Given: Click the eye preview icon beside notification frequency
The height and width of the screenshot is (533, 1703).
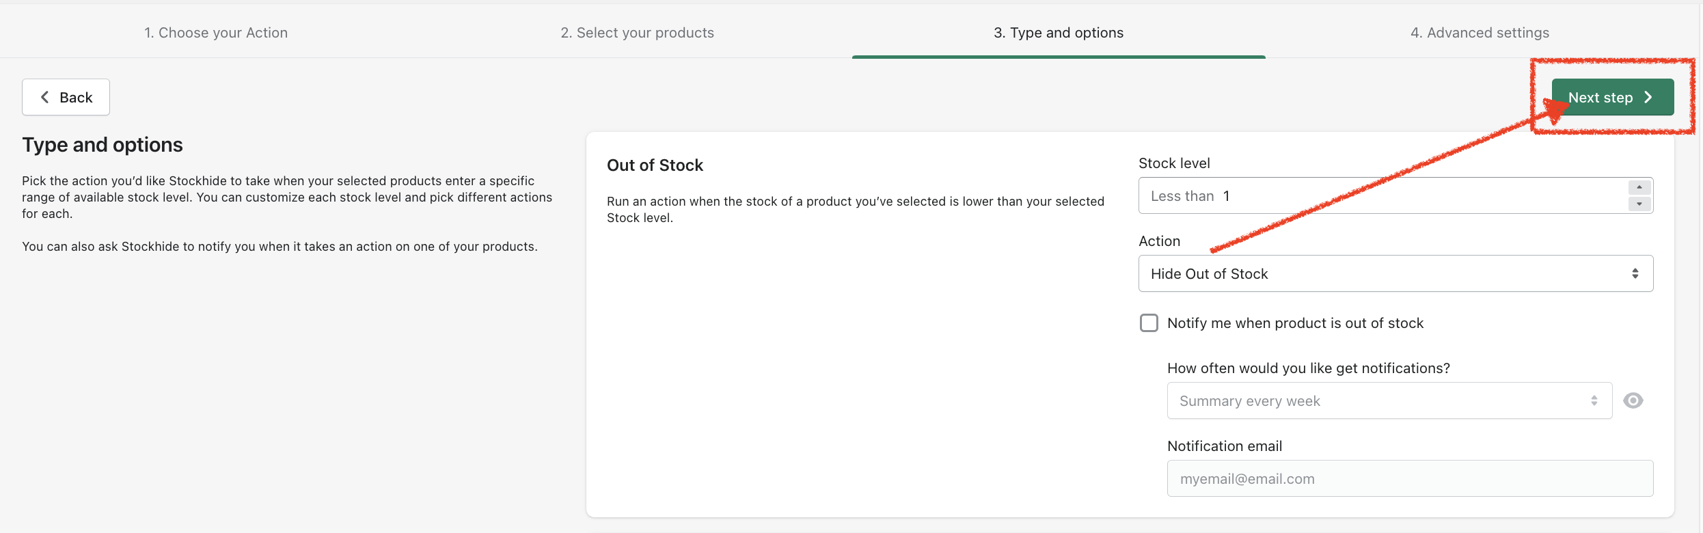Looking at the screenshot, I should tap(1633, 400).
